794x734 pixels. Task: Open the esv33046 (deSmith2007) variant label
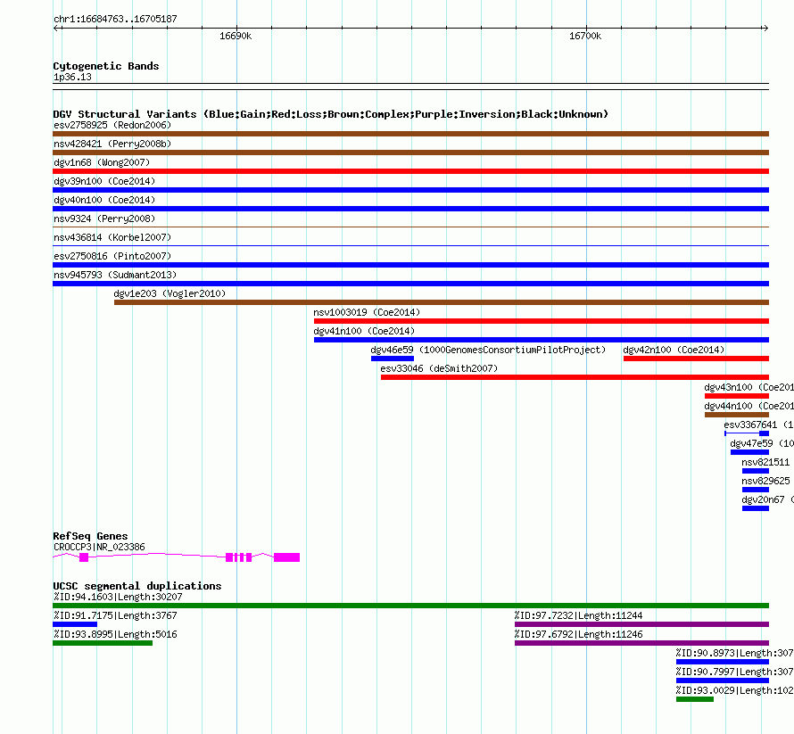(x=439, y=368)
